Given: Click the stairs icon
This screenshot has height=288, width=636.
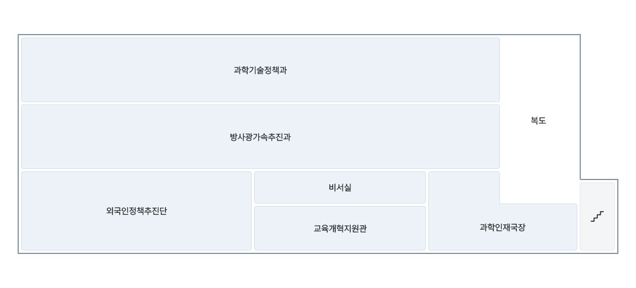Looking at the screenshot, I should (597, 216).
